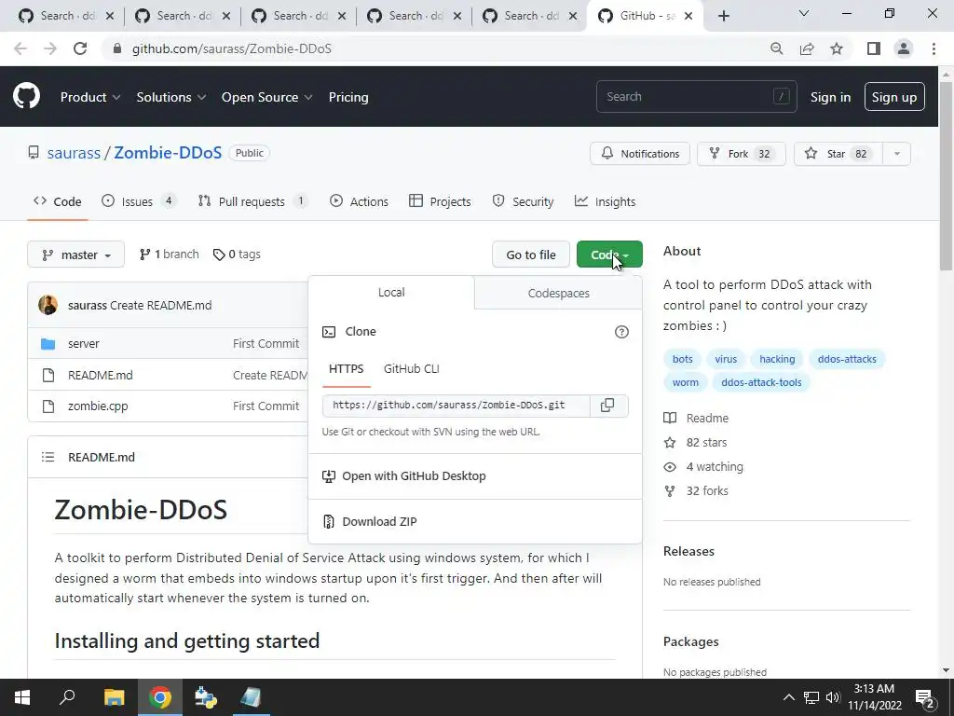Click the Sign in link
The image size is (954, 716).
830,97
